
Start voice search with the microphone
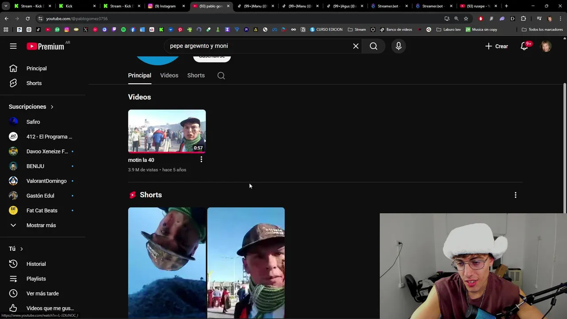tap(399, 46)
